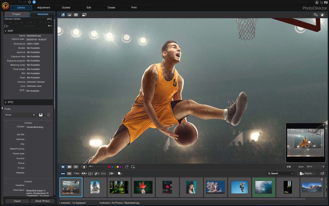
Task: Click the flag icon in the viewer toolbar
Action: coord(90,167)
